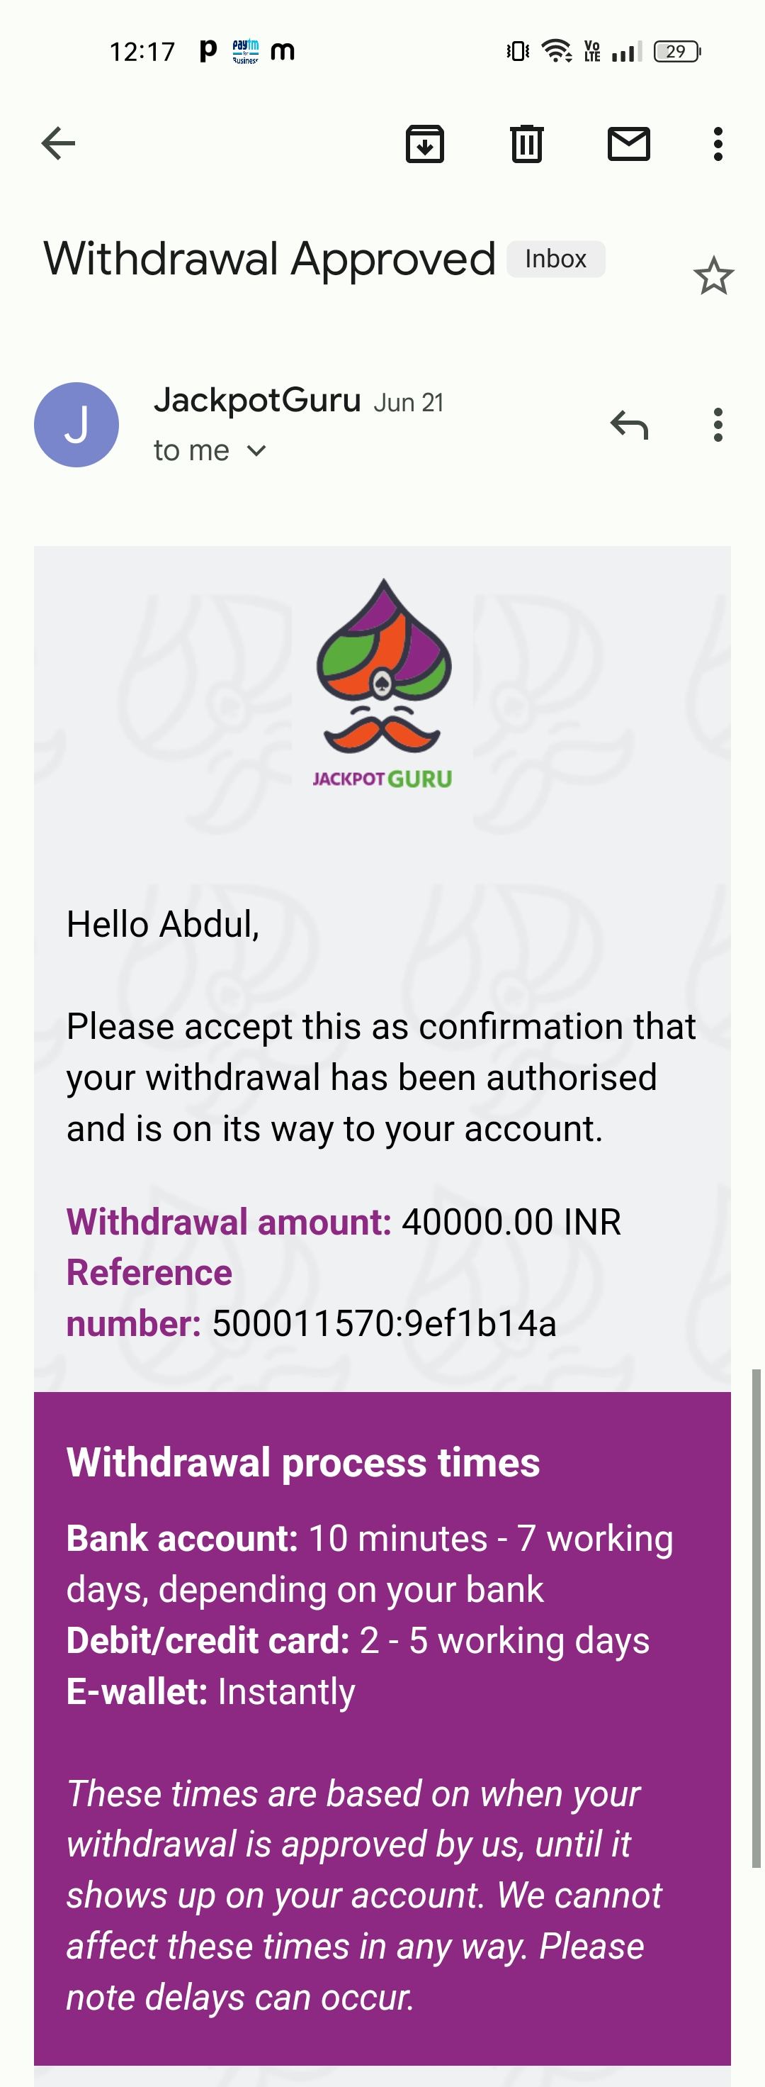Tap the 'Withdrawal process times' heading
This screenshot has width=765, height=2087.
302,1463
